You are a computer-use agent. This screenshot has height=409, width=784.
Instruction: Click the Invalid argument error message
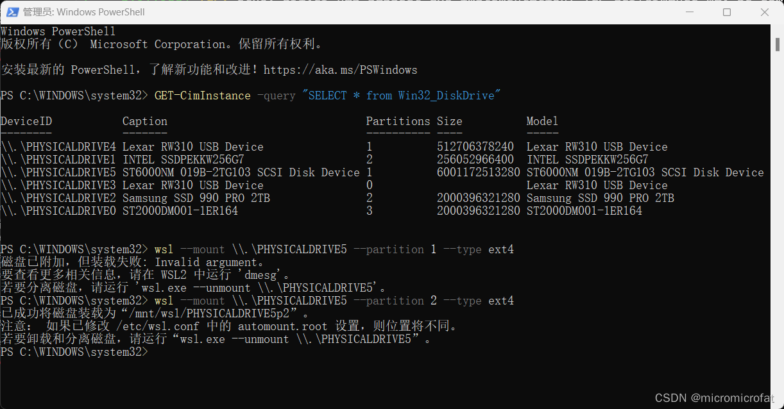click(192, 262)
